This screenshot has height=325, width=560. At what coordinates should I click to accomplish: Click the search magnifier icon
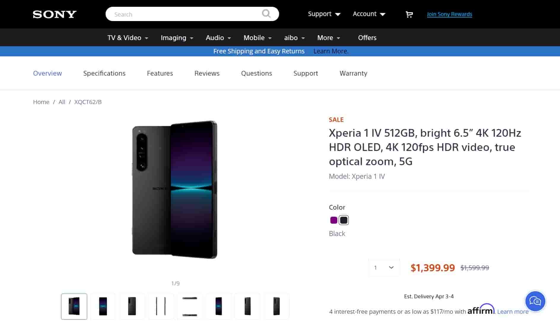tap(266, 14)
